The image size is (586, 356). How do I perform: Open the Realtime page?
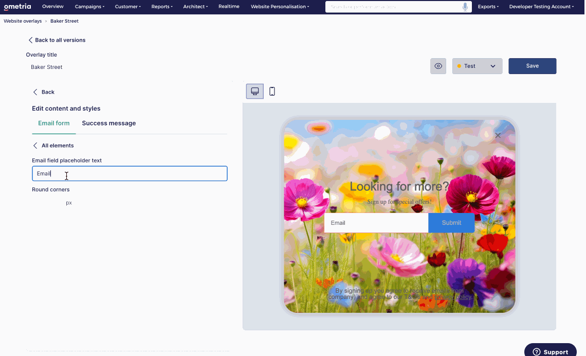(229, 6)
